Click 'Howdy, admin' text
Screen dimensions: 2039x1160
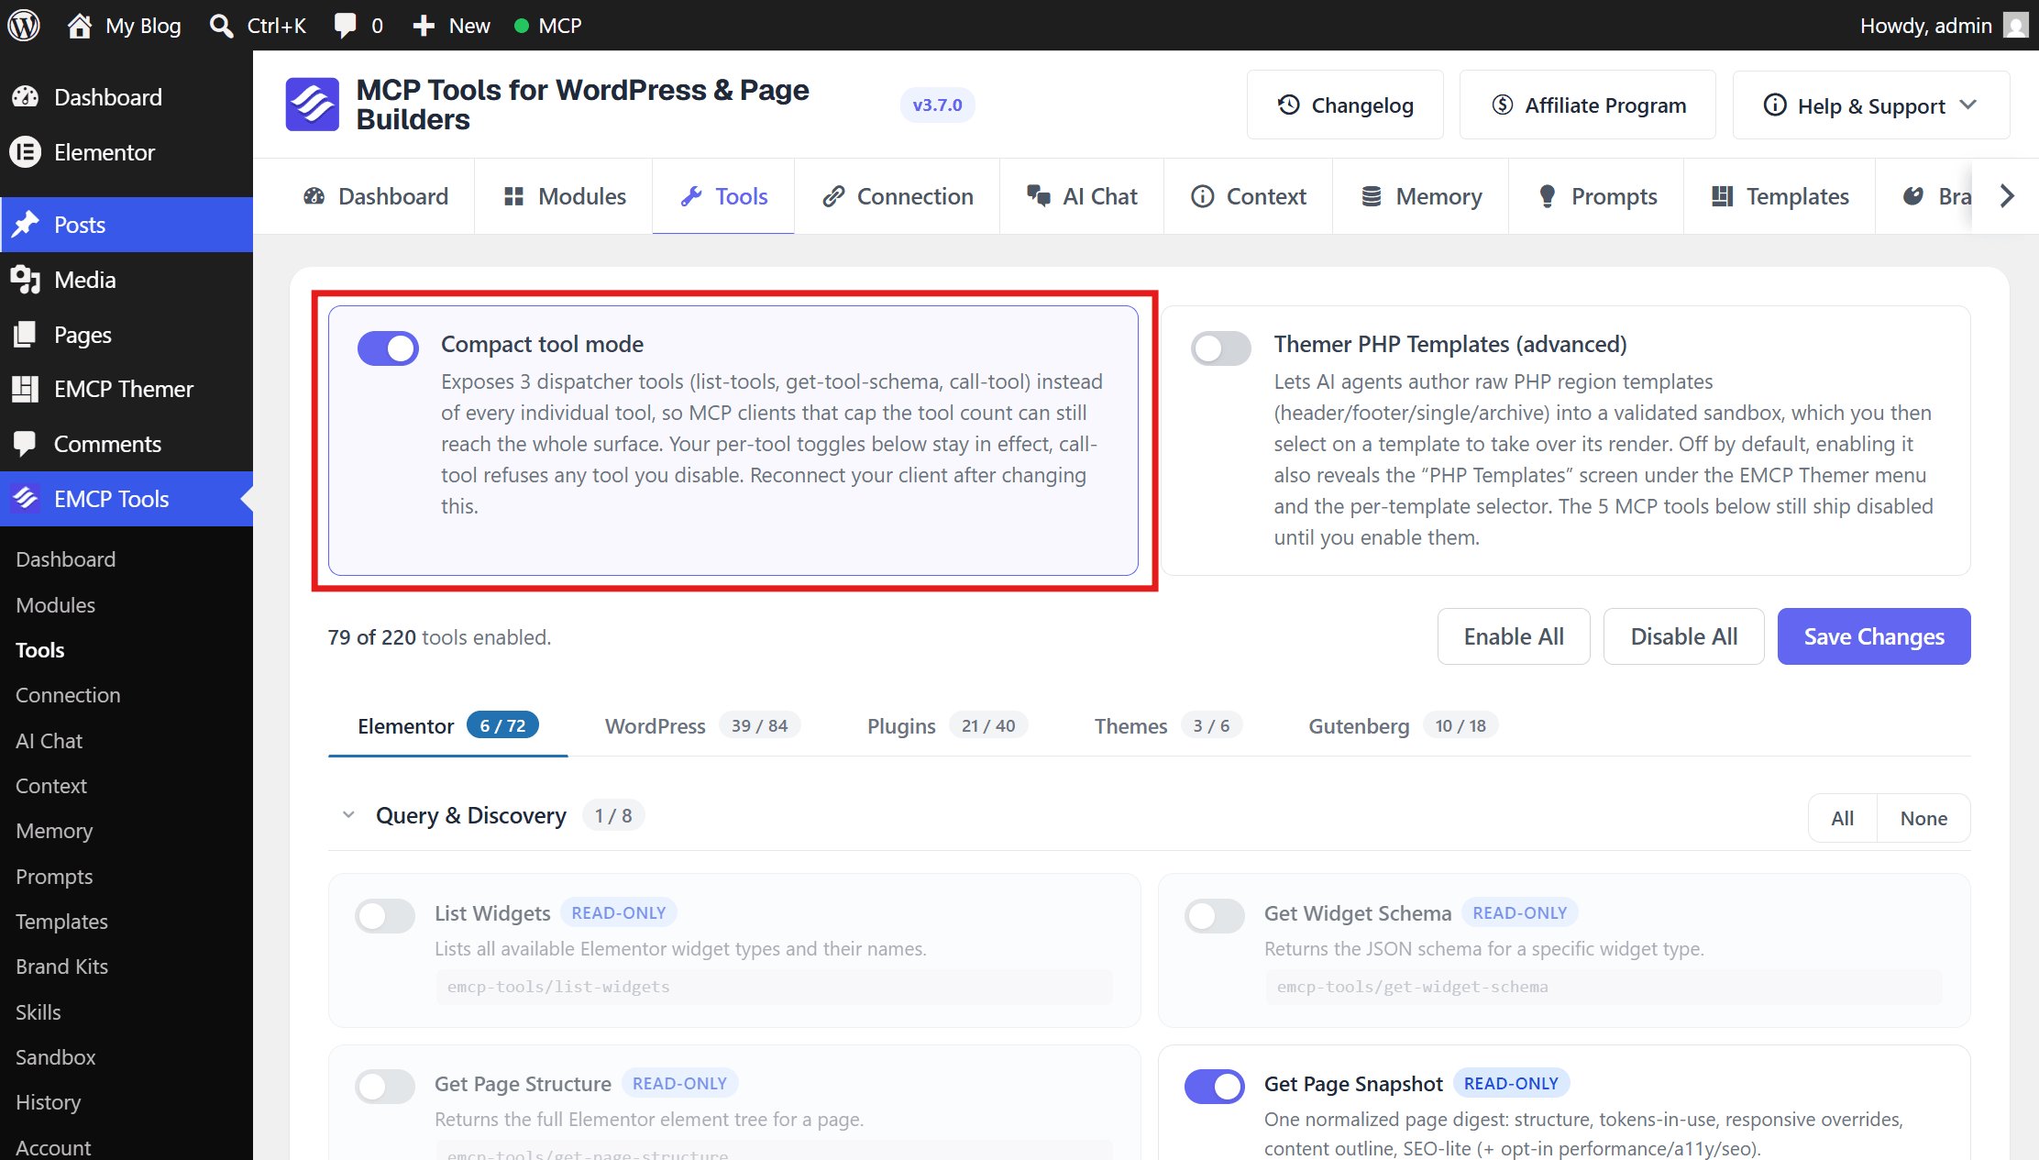pos(1926,26)
